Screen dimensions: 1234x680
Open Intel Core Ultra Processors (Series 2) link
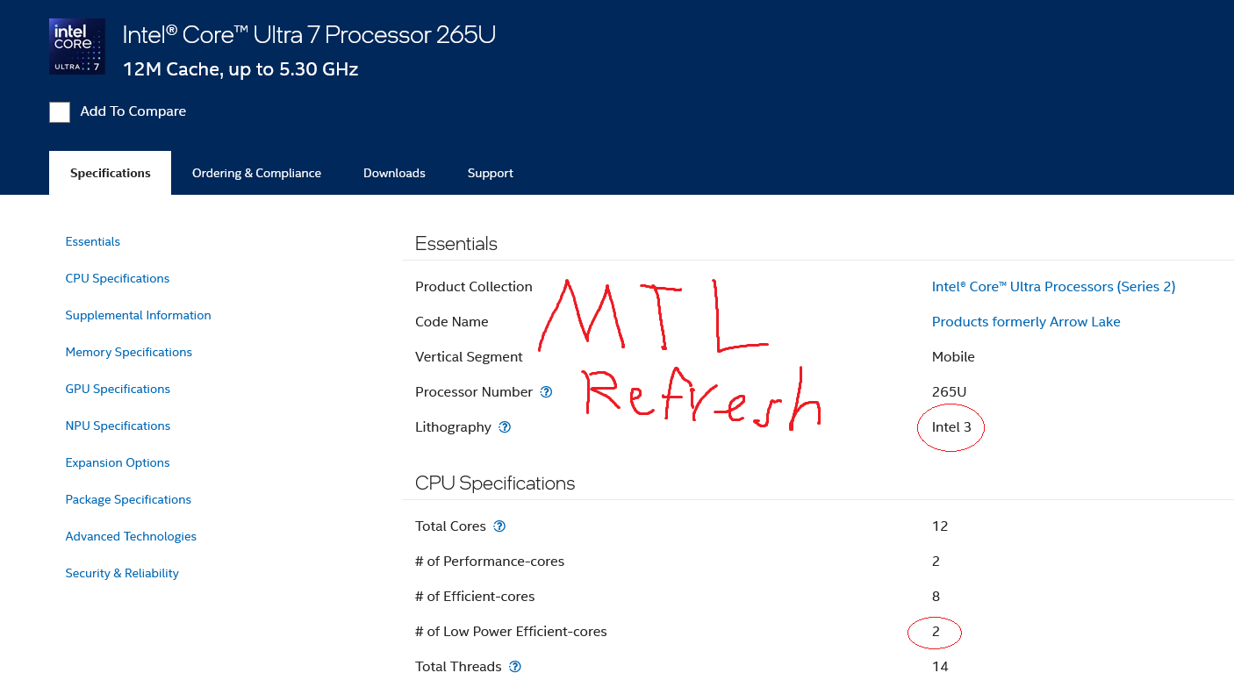1053,287
